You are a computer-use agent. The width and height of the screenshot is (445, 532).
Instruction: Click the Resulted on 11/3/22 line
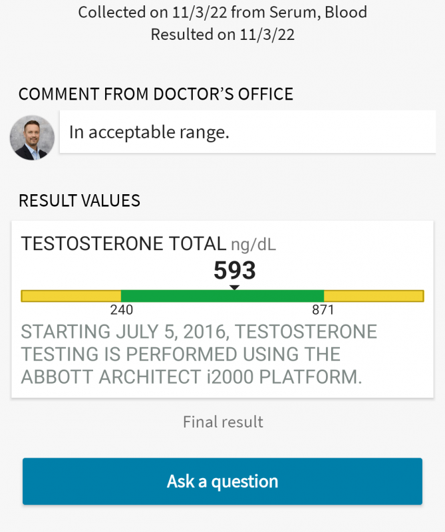click(222, 35)
